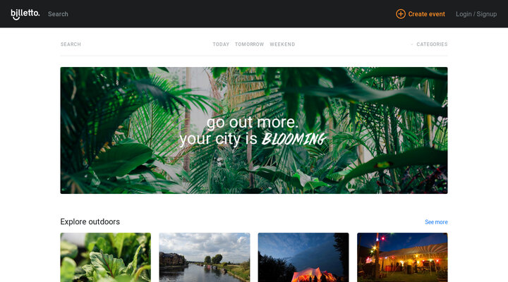Screen dimensions: 508x282
Task: Open the Login / Signup link
Action: 476,14
